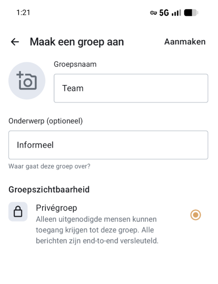Choose the Privégroep option title
This screenshot has width=218, height=284.
click(x=56, y=208)
